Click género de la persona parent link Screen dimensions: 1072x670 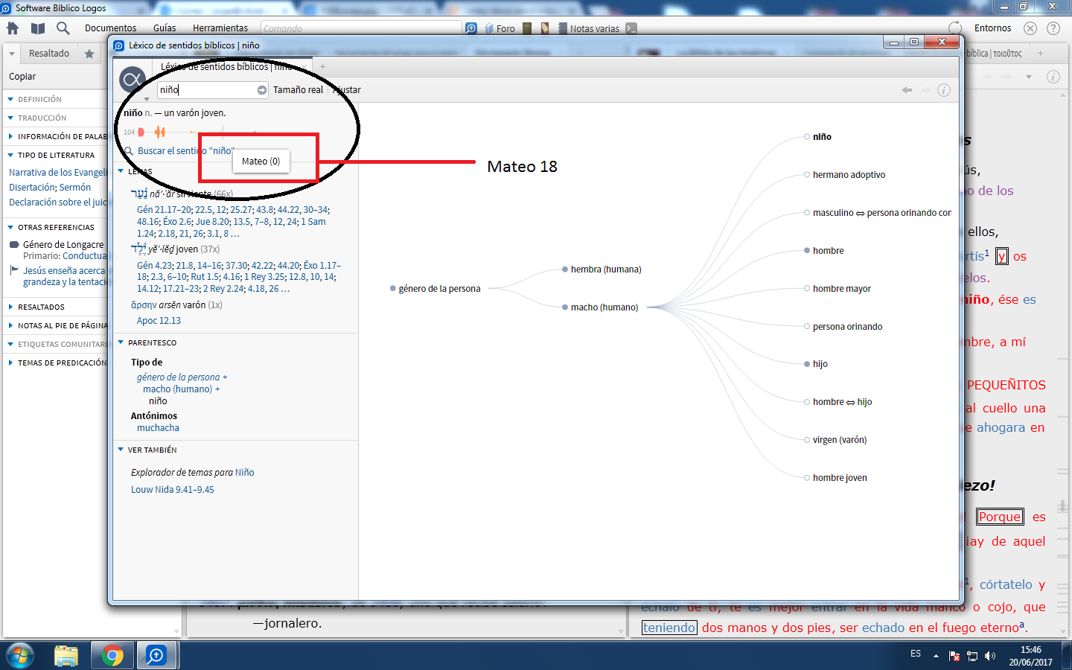pos(178,377)
